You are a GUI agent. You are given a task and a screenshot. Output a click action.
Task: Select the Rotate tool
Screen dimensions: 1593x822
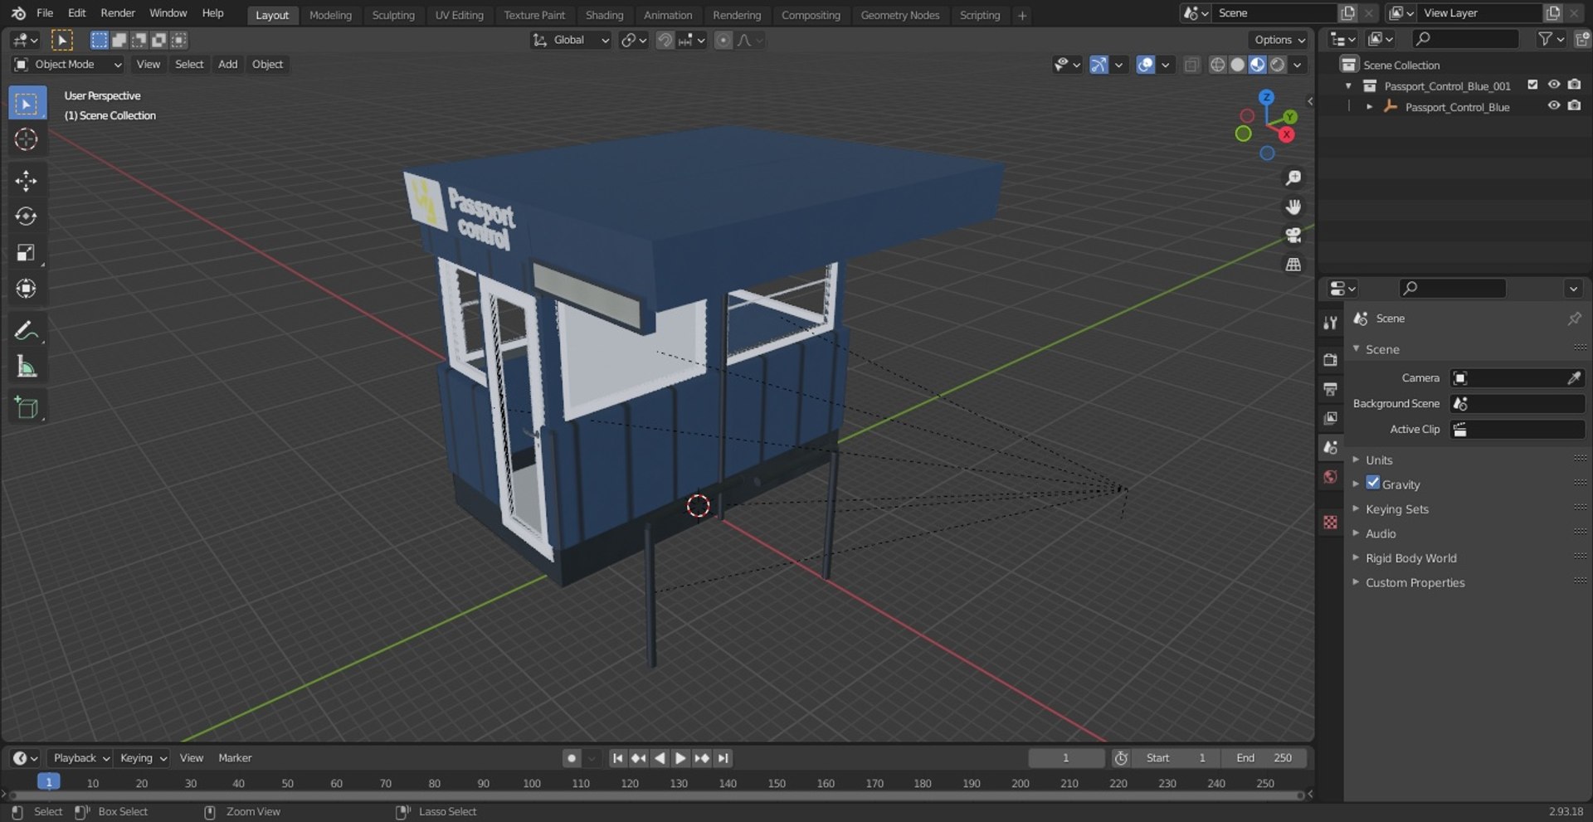[x=27, y=216]
